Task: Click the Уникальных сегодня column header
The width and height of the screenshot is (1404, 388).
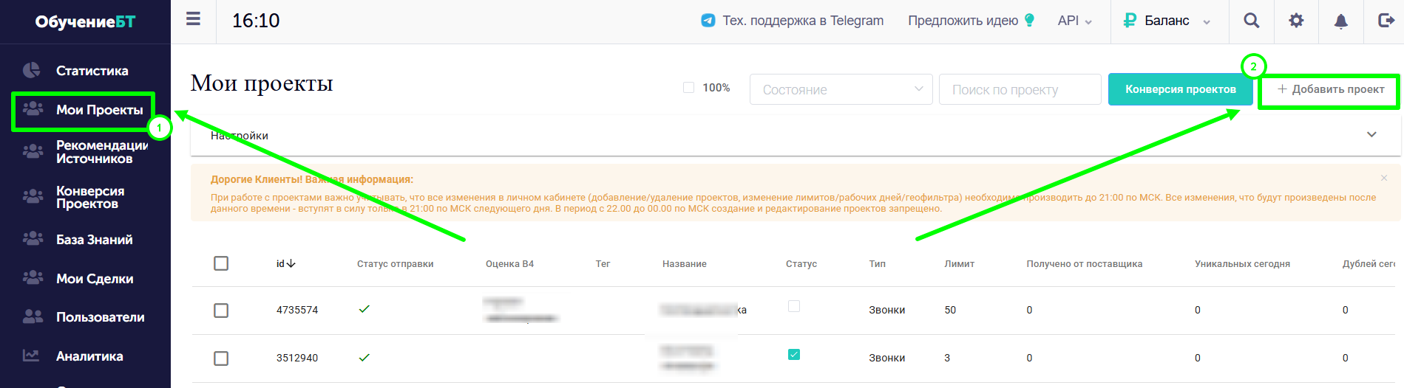Action: point(1242,263)
